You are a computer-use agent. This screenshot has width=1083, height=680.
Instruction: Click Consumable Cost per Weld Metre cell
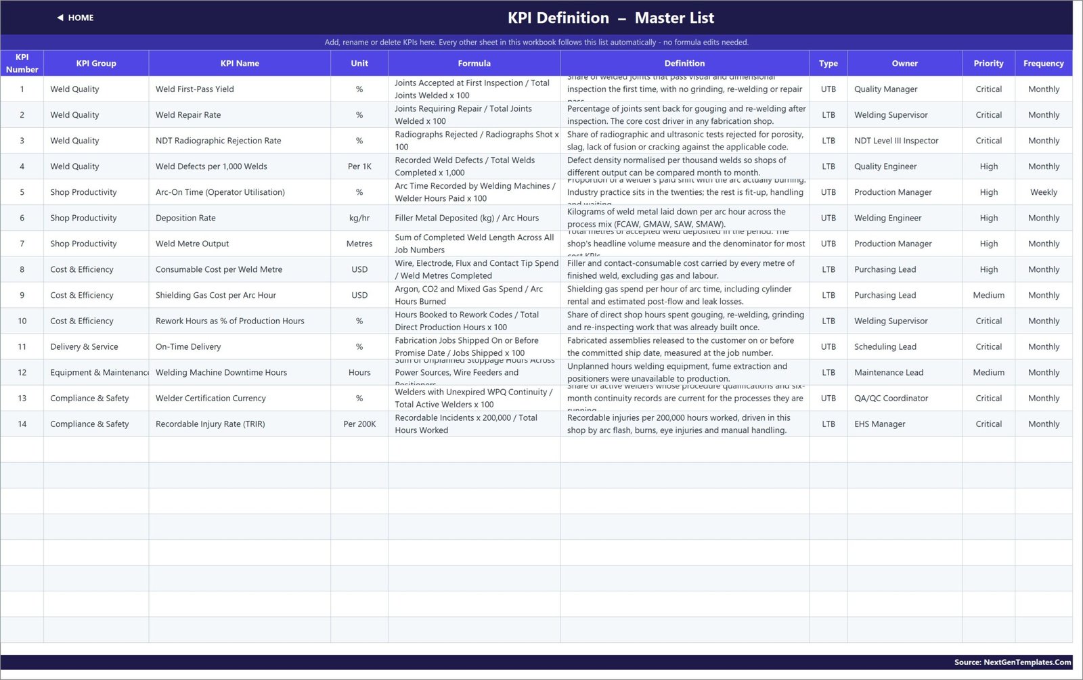pyautogui.click(x=240, y=269)
